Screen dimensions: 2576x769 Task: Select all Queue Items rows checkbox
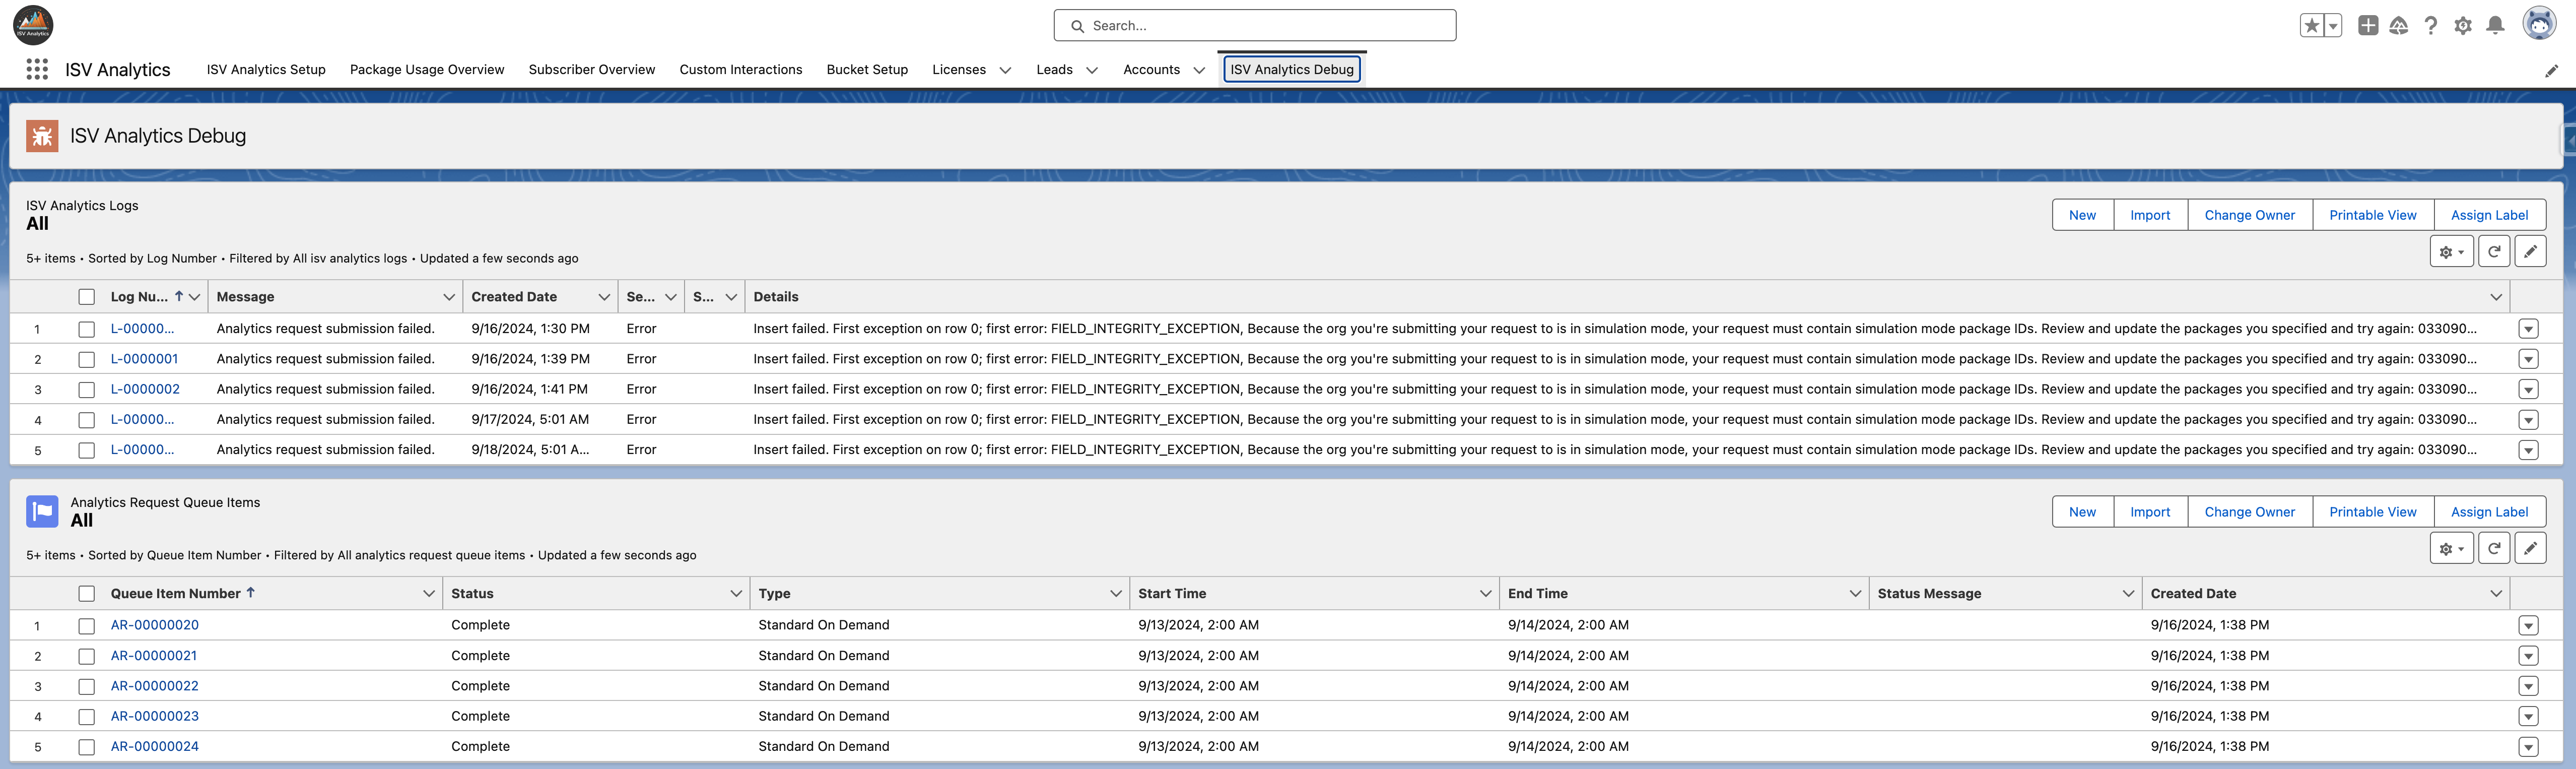(87, 594)
